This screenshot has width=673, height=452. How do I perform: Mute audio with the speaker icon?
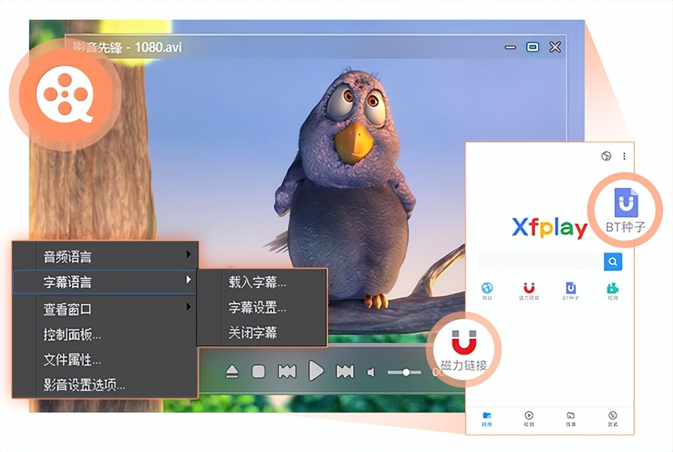pyautogui.click(x=371, y=372)
